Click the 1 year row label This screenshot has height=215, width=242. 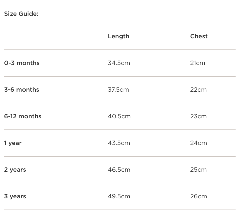tap(13, 143)
